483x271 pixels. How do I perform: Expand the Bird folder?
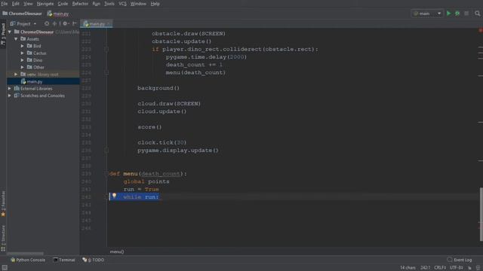coord(22,46)
